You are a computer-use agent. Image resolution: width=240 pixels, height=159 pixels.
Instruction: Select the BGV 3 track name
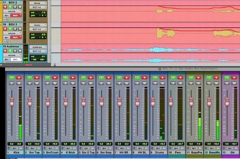pyautogui.click(x=13, y=25)
